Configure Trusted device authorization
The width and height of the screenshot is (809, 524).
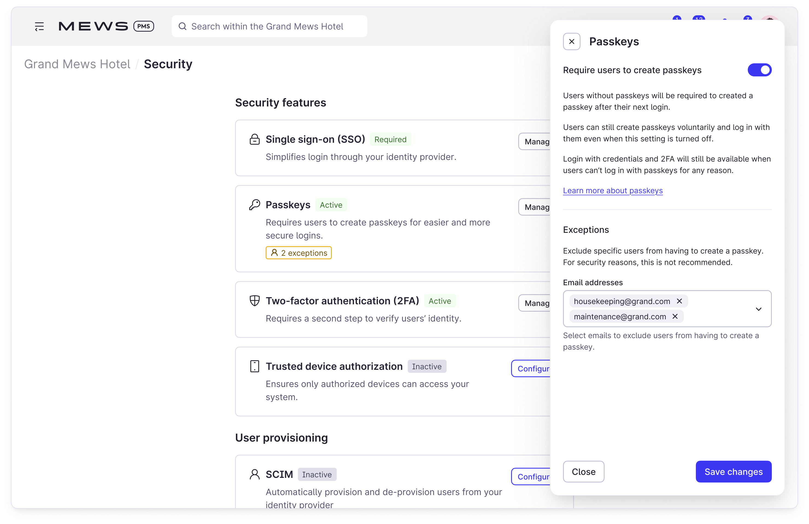[531, 368]
